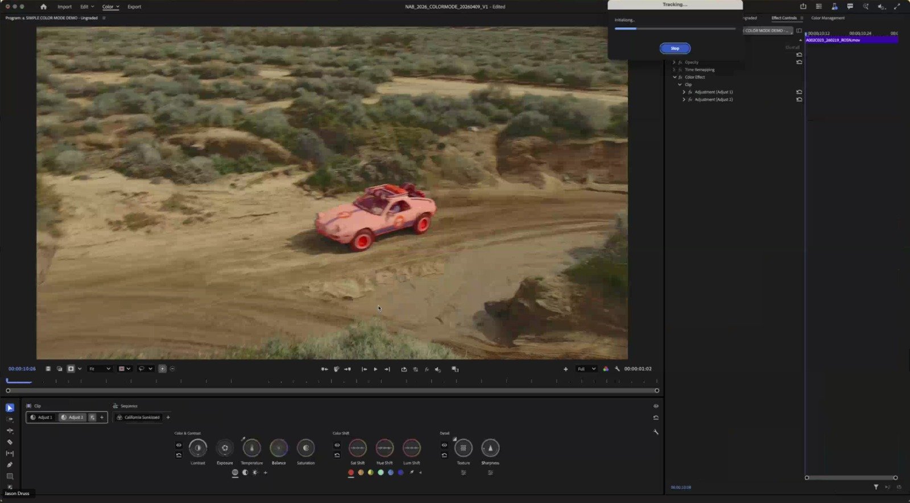Stop tracking with the Stop button
This screenshot has height=503, width=910.
click(x=675, y=48)
